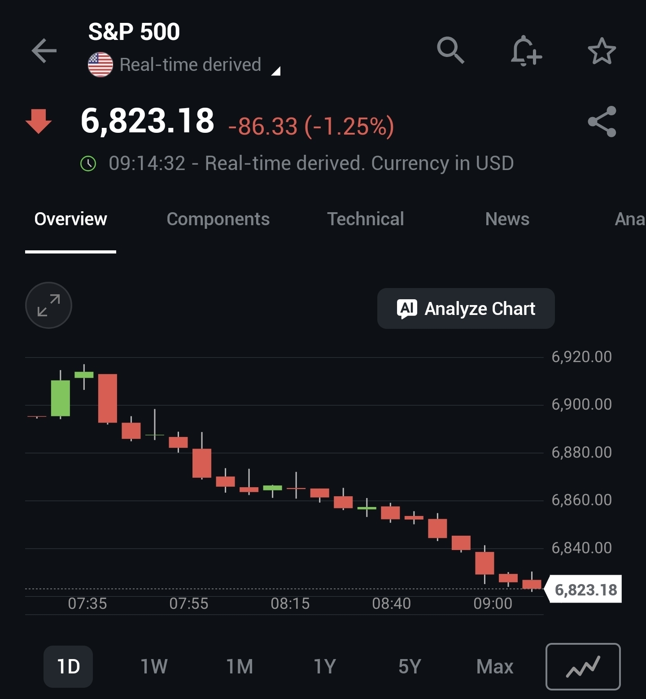Image resolution: width=646 pixels, height=699 pixels.
Task: Expand chart to fullscreen
Action: (x=48, y=305)
